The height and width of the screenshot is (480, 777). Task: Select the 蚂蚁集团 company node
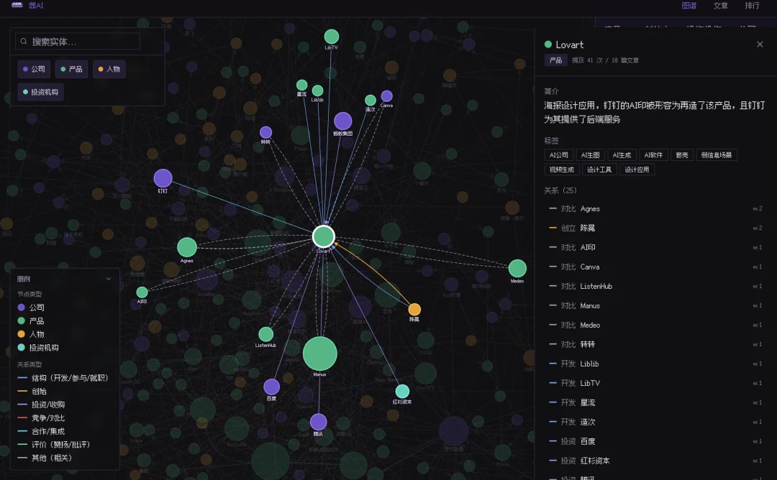(343, 121)
